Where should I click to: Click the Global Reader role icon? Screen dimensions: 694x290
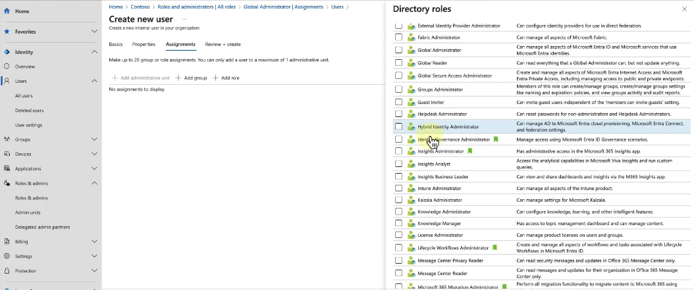(x=411, y=63)
